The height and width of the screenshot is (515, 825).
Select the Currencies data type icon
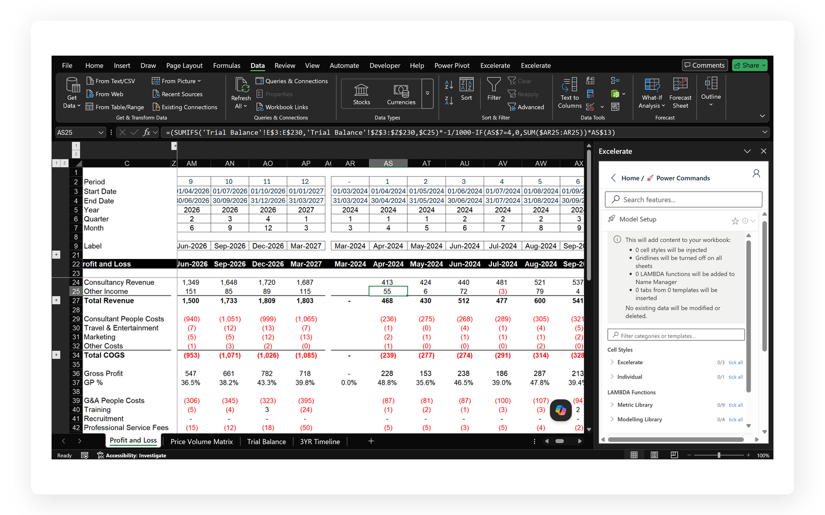pos(401,94)
